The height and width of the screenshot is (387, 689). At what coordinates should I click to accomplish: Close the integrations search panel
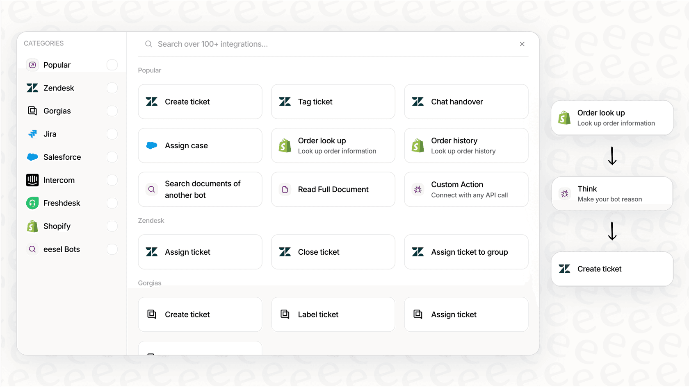522,44
